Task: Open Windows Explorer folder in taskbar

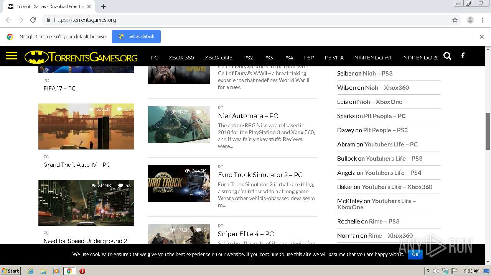Action: 43,271
